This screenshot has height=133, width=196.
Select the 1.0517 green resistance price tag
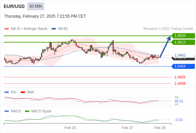183,42
